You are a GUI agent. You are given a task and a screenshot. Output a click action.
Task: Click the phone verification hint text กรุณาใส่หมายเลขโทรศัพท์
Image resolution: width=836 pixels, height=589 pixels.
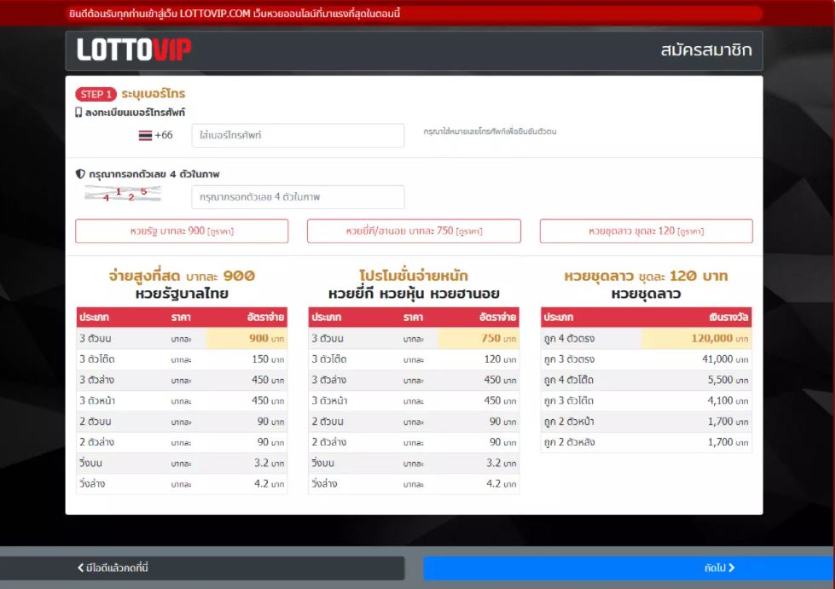coord(490,131)
